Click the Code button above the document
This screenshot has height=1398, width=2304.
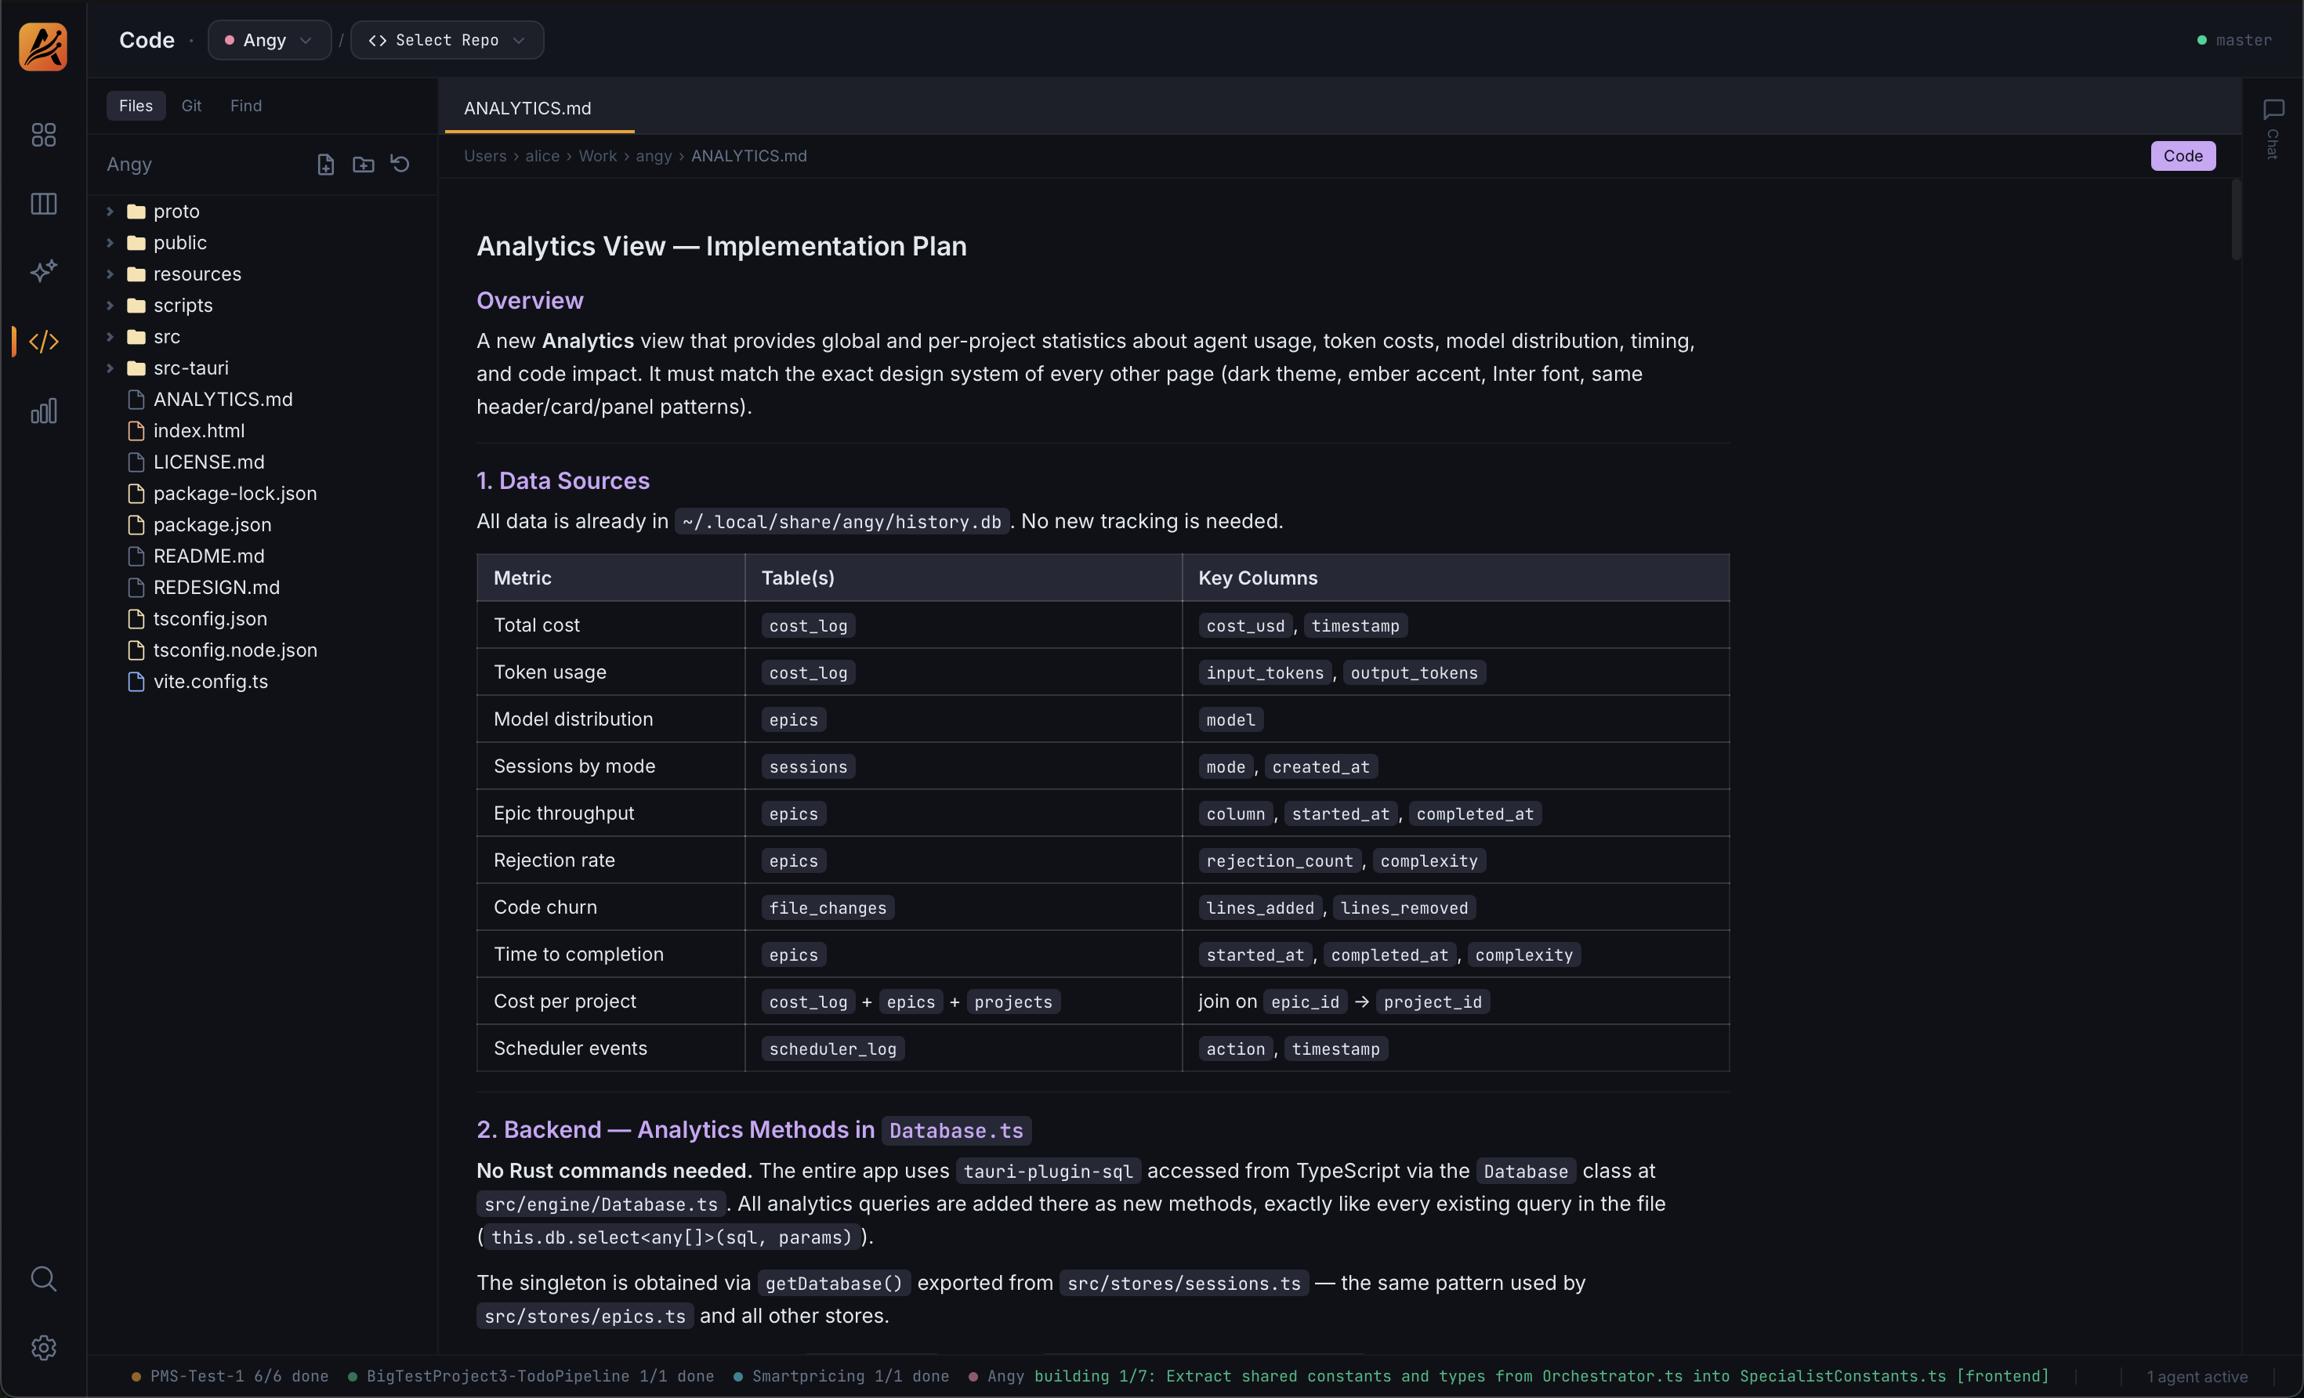coord(2183,155)
